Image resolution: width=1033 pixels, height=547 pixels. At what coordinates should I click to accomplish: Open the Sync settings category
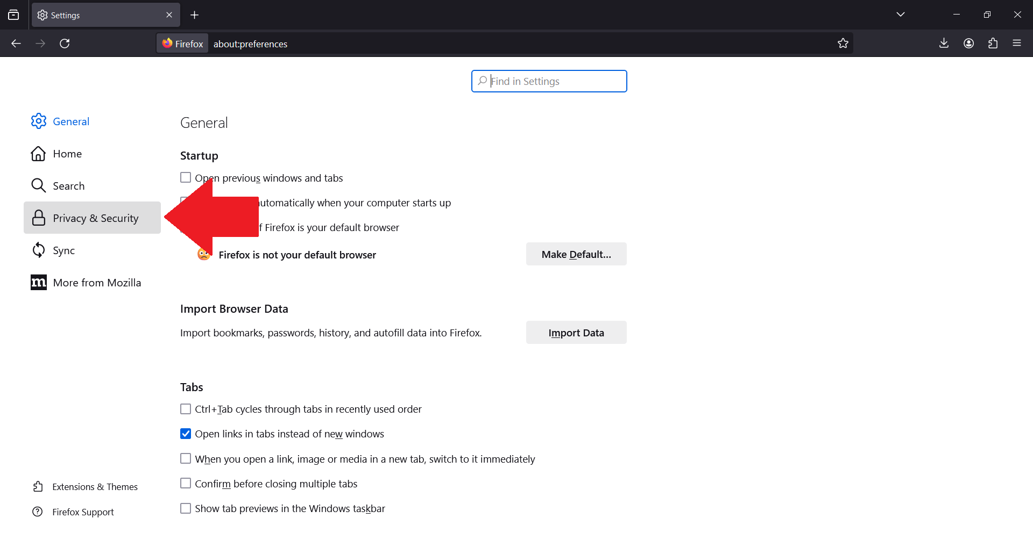93,250
